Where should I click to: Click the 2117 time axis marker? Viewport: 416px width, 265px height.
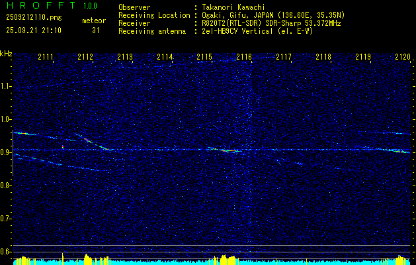pyautogui.click(x=284, y=57)
